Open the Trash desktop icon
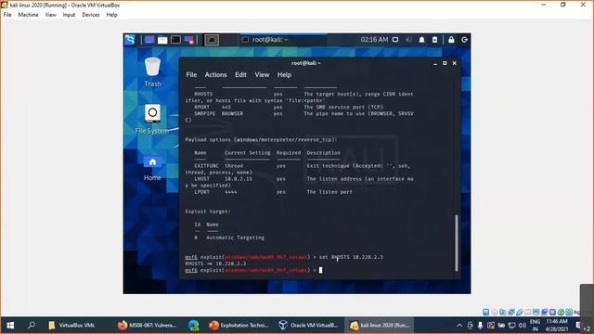Viewport: 594px width, 334px height. (x=152, y=72)
